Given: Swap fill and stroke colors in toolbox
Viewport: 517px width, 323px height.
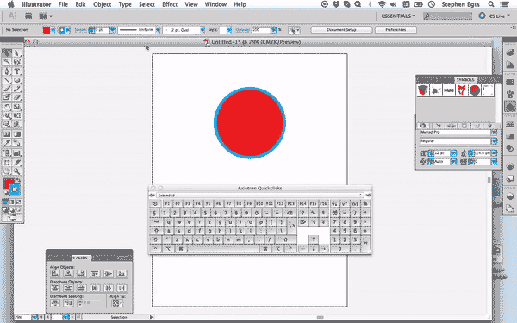Looking at the screenshot, I should pos(18,180).
